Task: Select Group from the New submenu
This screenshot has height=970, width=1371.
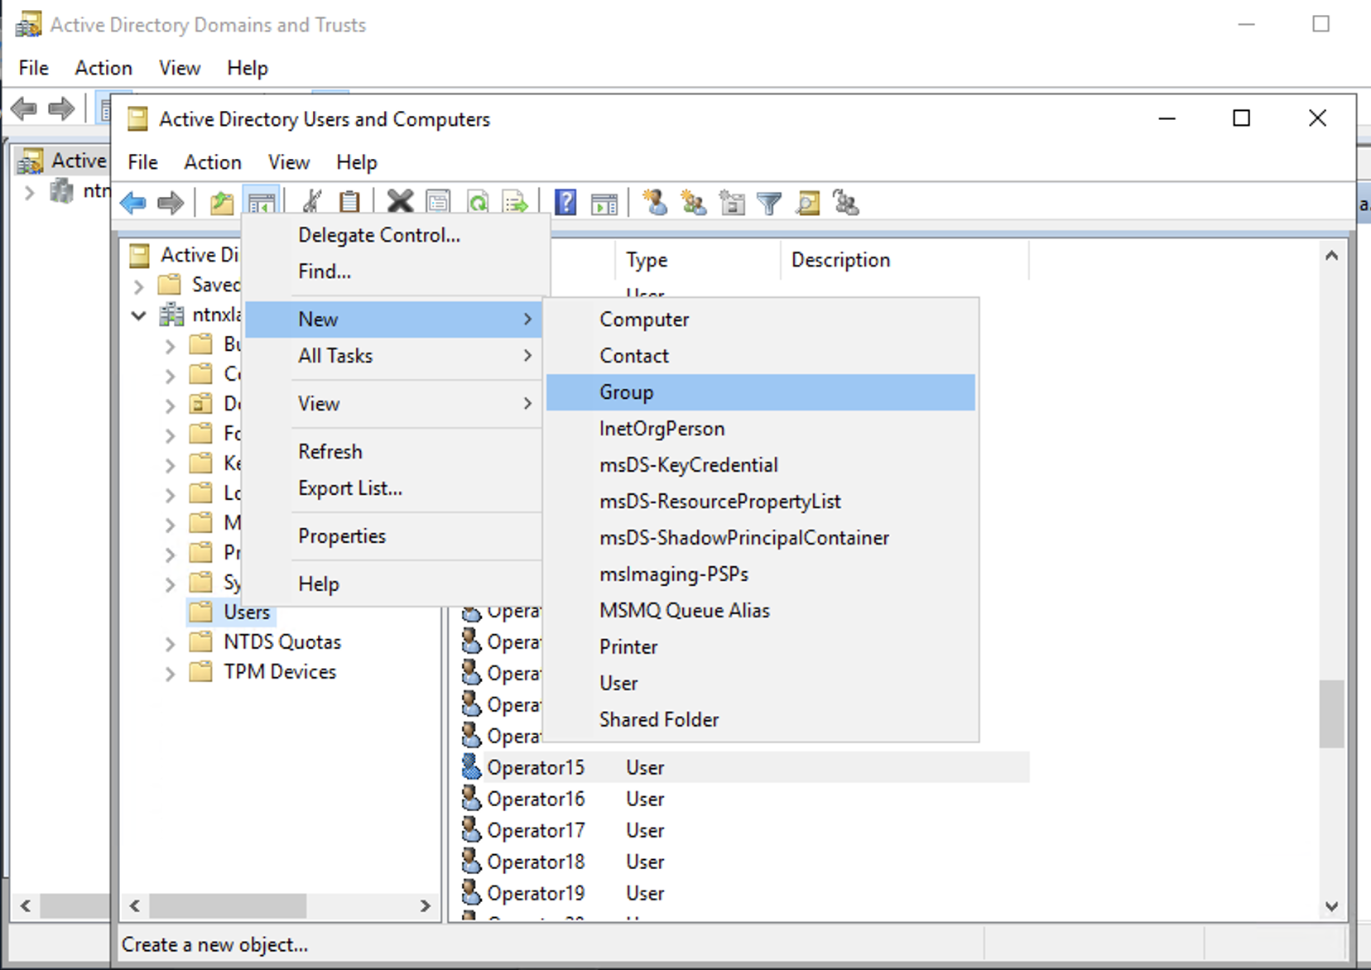Action: (x=627, y=392)
